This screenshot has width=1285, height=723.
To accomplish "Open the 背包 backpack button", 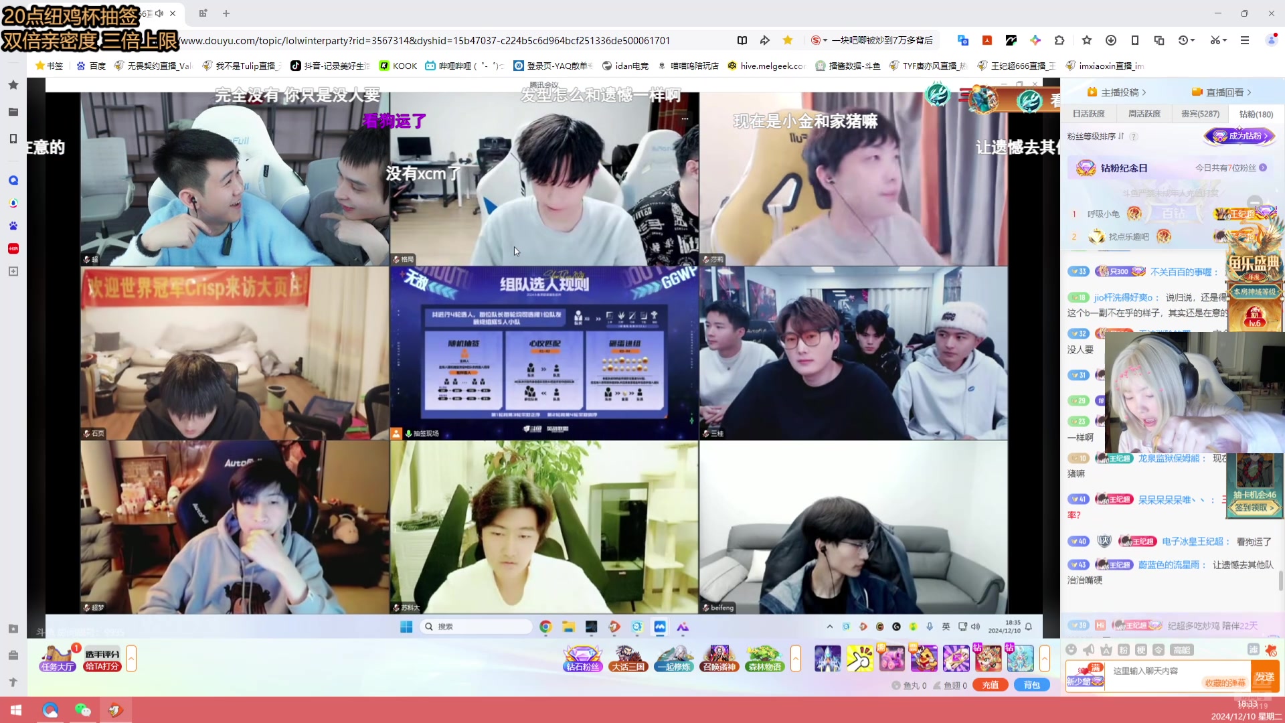I will 1032,685.
